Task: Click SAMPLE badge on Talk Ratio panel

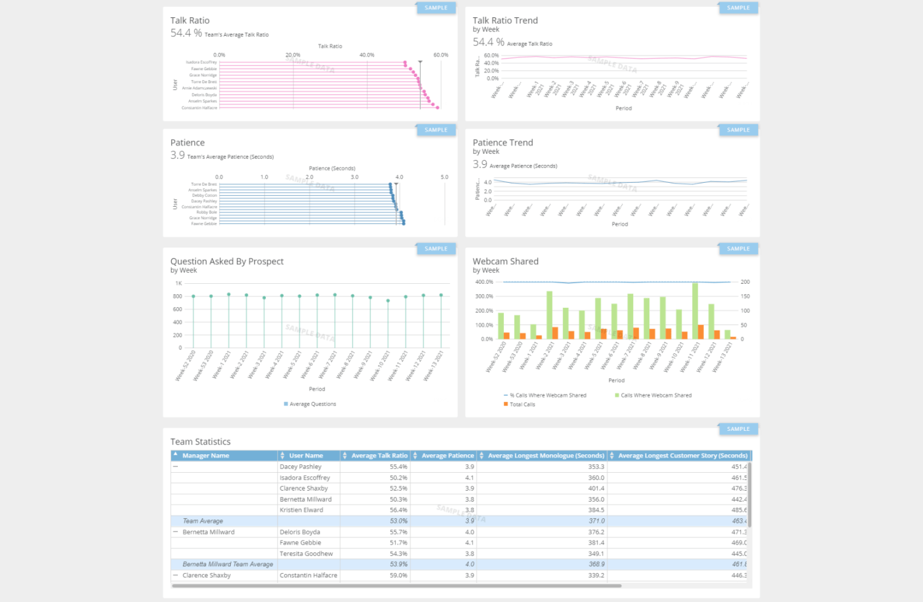Action: click(436, 8)
